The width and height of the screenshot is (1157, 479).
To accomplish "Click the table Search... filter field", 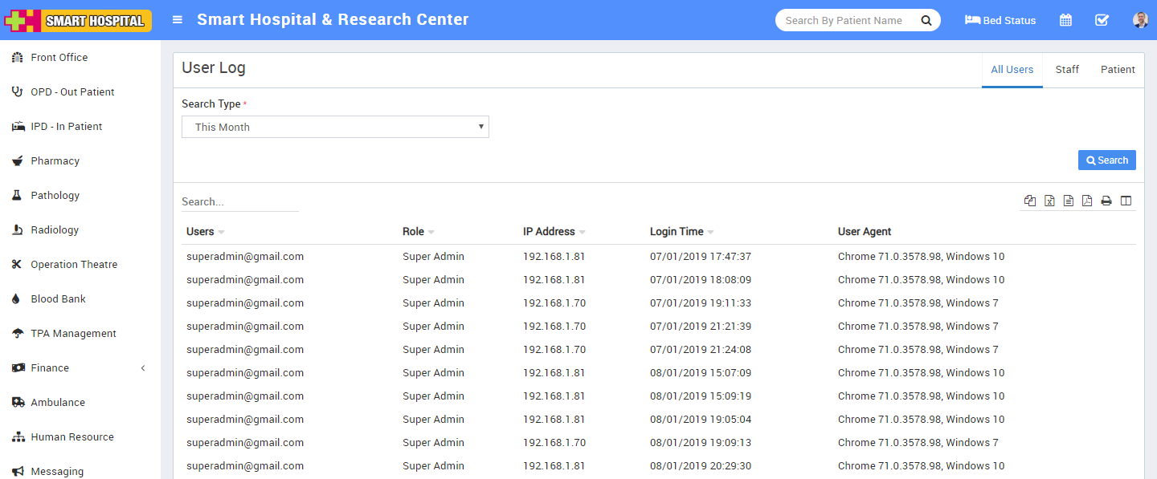I will pos(239,202).
